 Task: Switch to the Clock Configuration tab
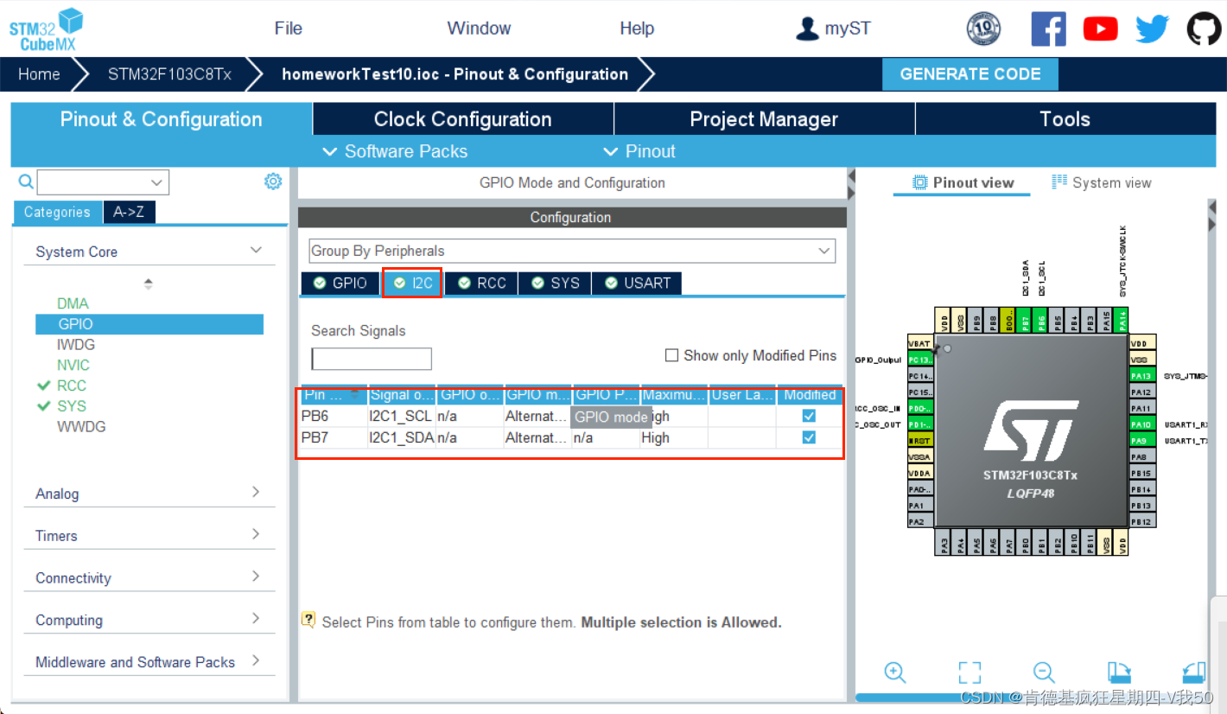pyautogui.click(x=463, y=119)
